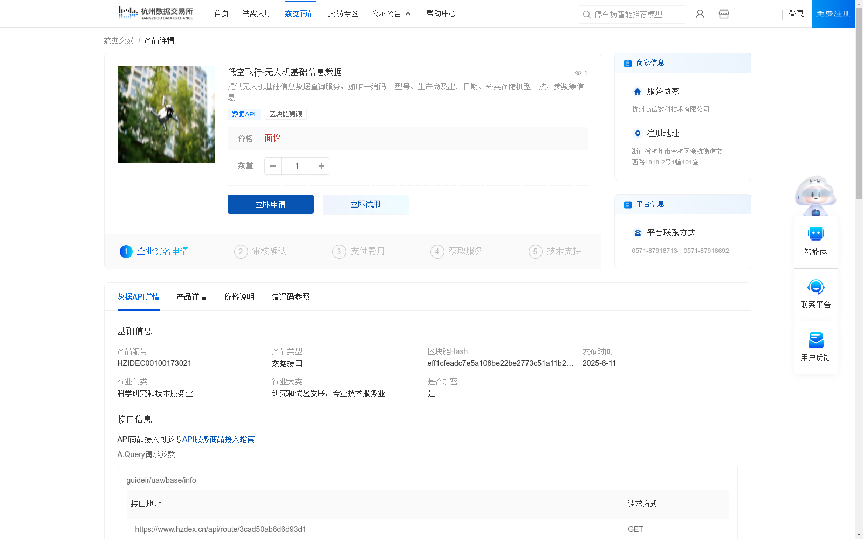This screenshot has height=539, width=863.
Task: Switch to 错误码参照 tab
Action: (x=290, y=297)
